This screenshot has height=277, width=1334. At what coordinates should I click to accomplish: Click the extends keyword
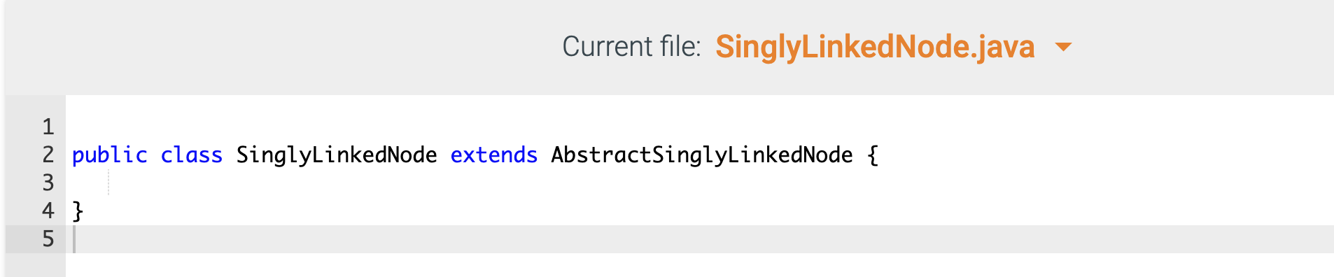(494, 155)
